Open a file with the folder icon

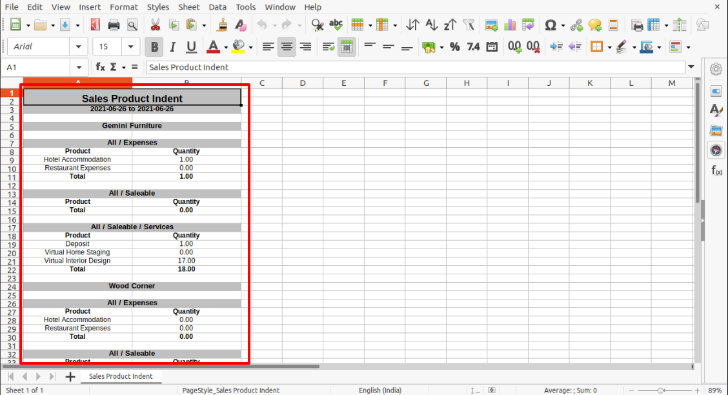point(41,25)
